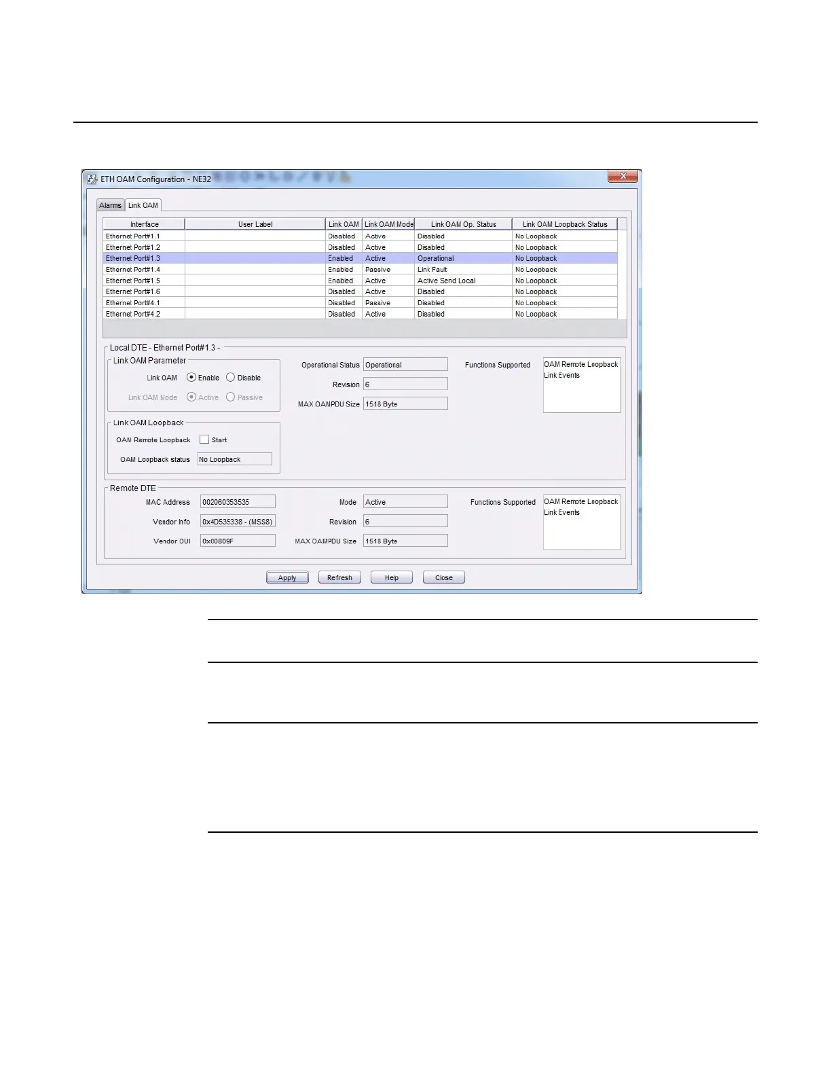Click Enabled cell for Ethernet Port#1.5

[x=344, y=281]
